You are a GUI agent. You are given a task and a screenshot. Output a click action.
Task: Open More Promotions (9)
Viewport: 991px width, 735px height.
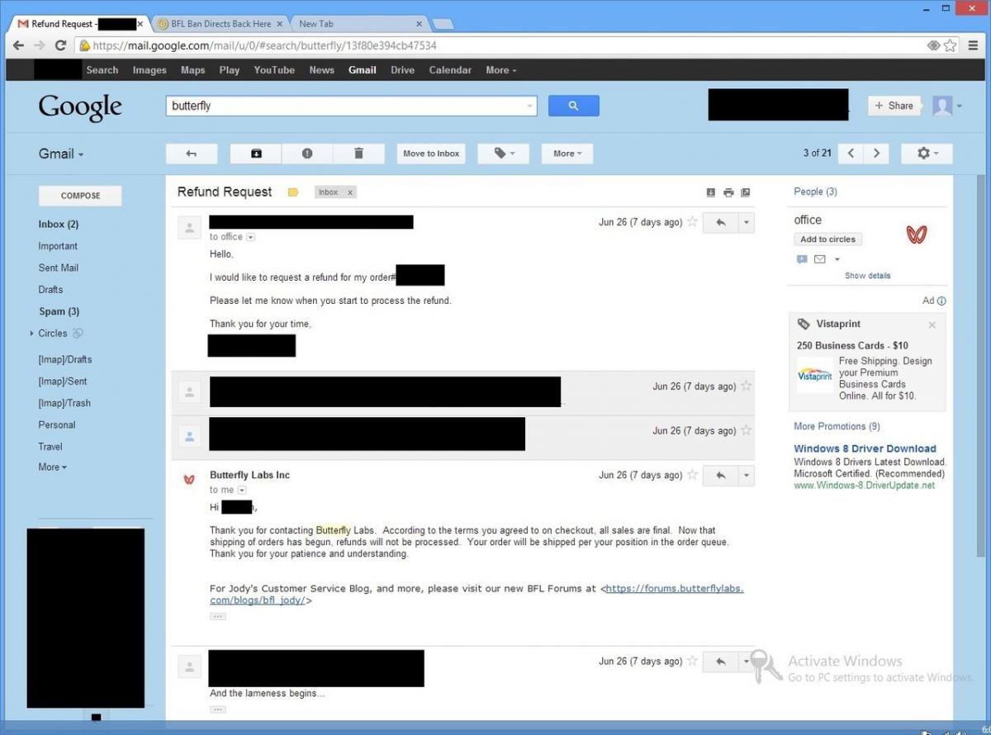click(837, 426)
